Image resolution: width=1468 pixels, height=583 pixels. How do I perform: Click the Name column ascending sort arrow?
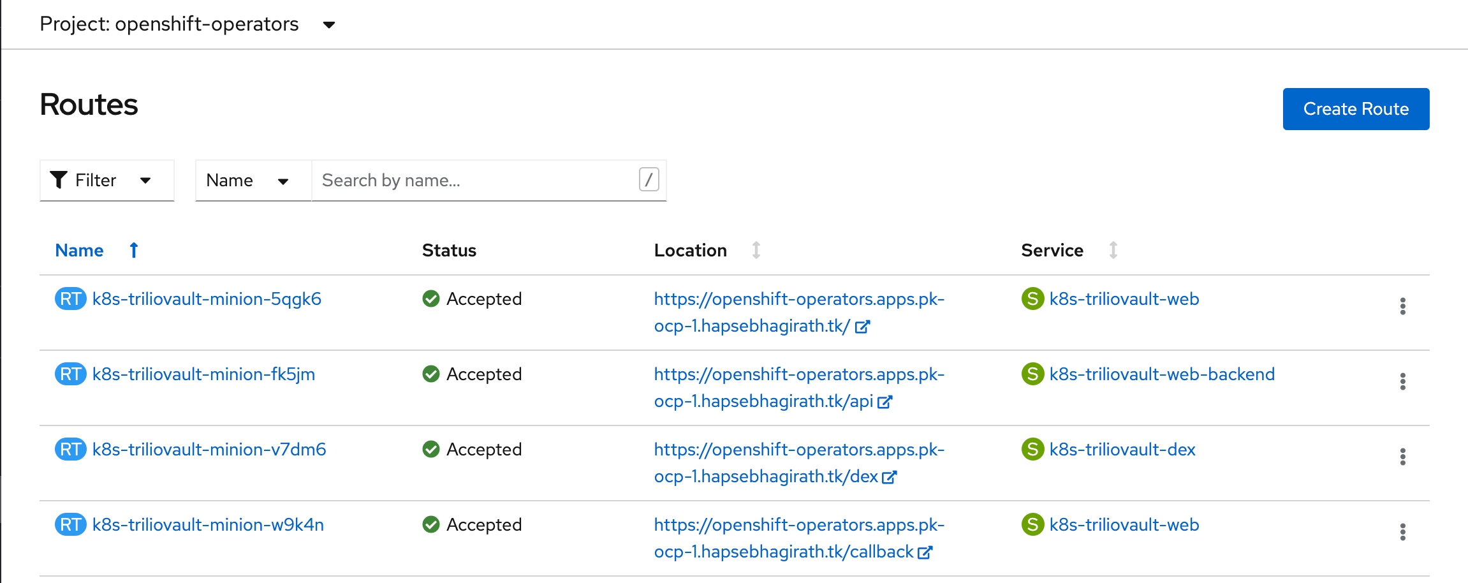134,250
